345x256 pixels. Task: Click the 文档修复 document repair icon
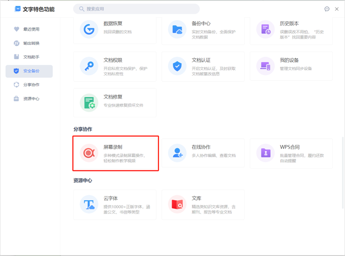click(x=89, y=103)
